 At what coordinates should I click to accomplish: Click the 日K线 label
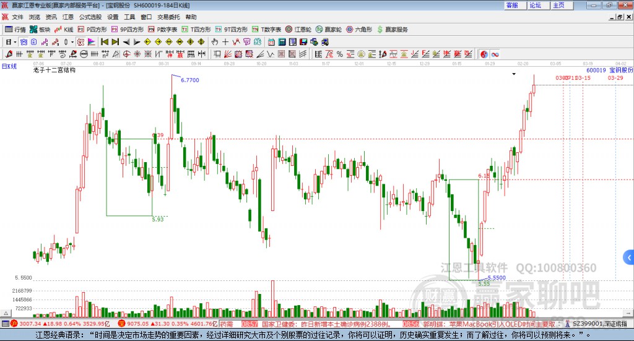click(x=9, y=66)
